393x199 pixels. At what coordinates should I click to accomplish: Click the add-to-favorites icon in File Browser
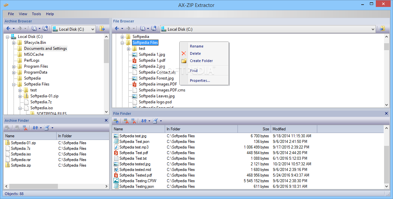tap(154, 28)
